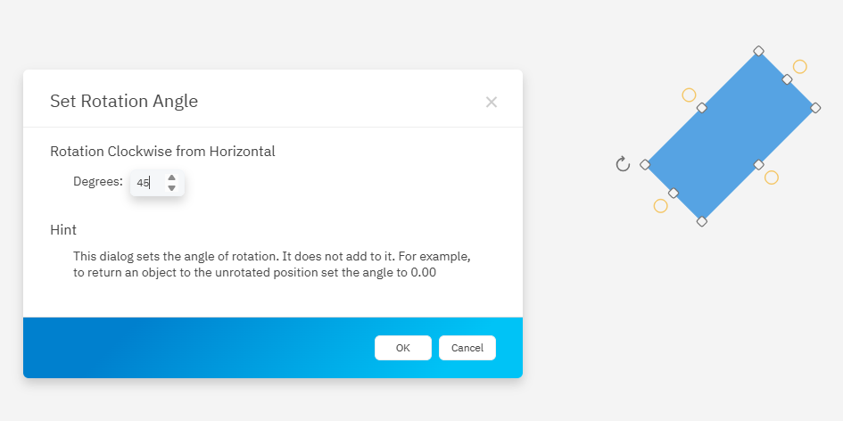Click the orange circle above the upper-left edge

click(x=689, y=95)
